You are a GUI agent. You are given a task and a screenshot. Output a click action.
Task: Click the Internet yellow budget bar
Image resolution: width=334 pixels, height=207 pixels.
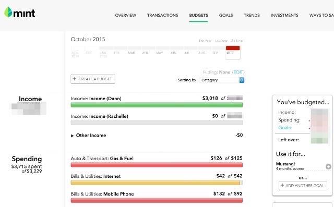click(x=157, y=182)
